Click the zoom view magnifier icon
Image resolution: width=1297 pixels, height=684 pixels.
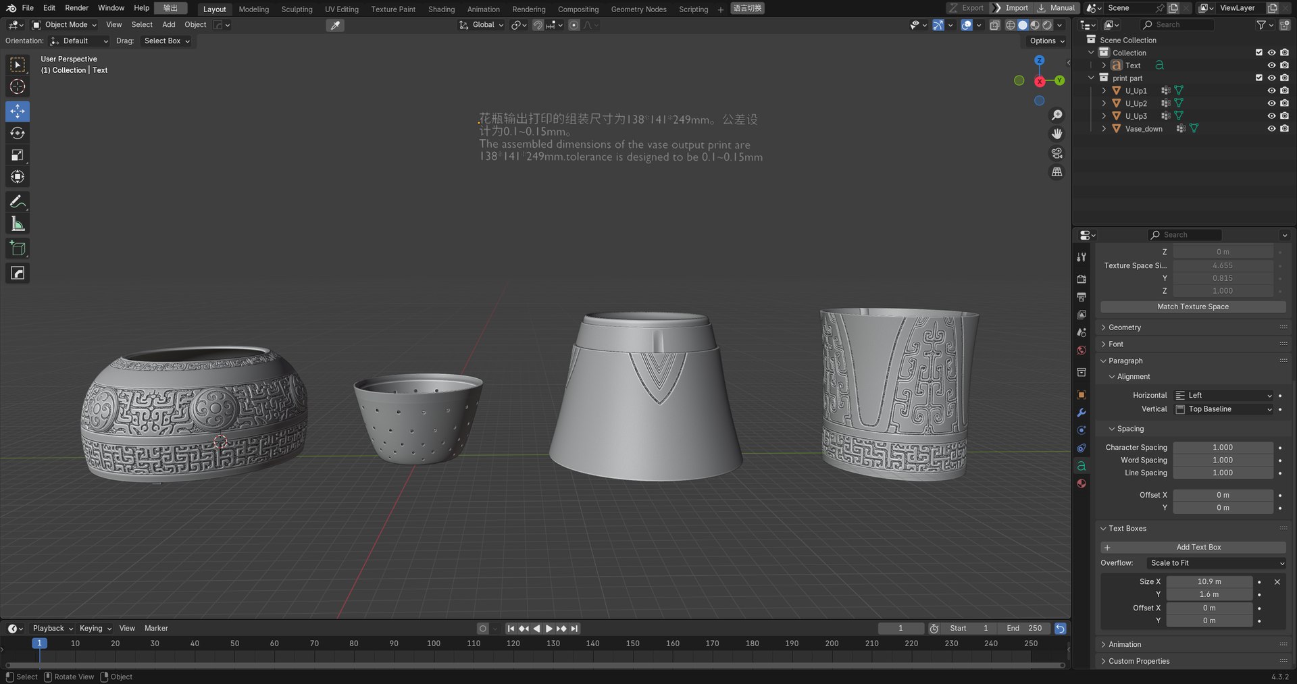click(x=1057, y=115)
